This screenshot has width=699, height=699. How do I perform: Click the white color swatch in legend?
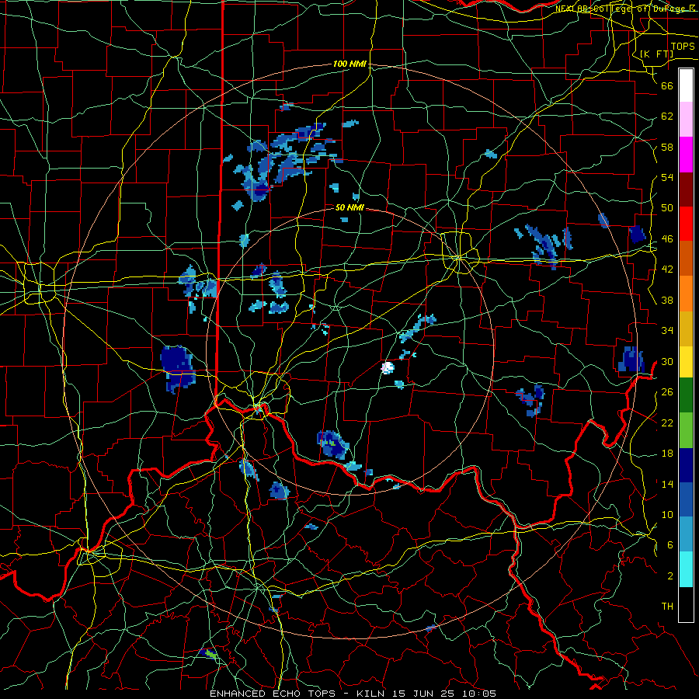(x=686, y=85)
